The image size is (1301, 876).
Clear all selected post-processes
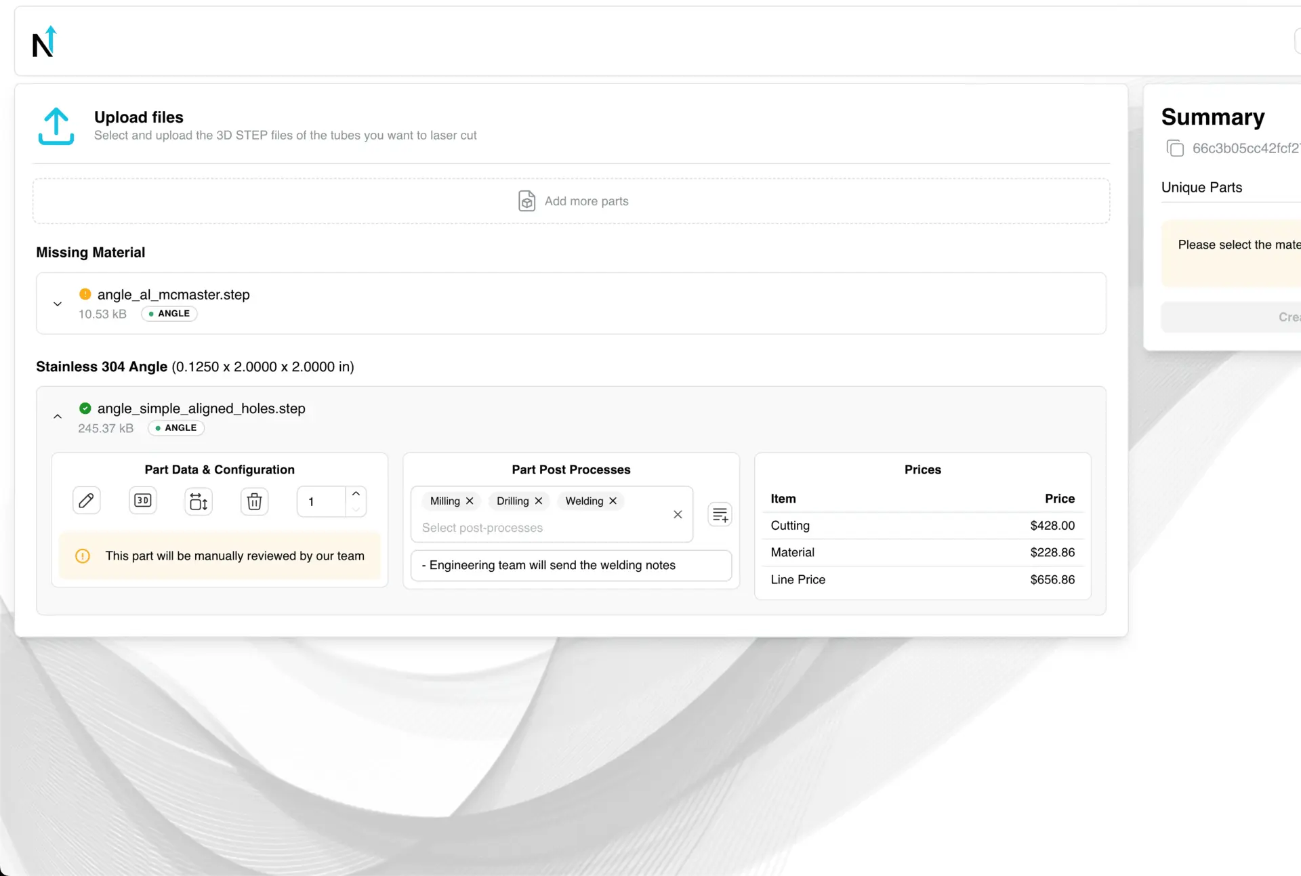pyautogui.click(x=678, y=514)
